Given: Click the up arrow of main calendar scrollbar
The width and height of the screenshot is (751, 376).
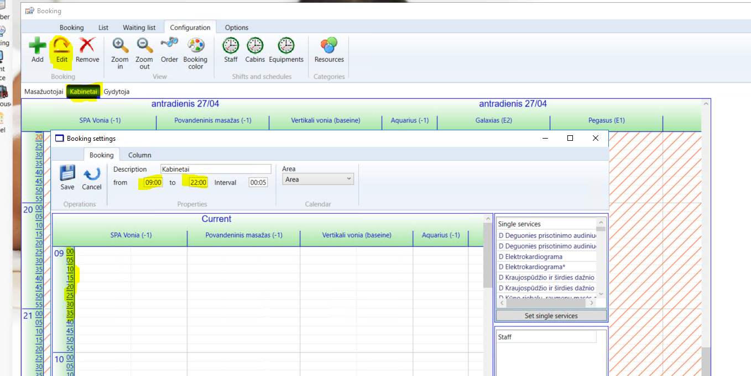Looking at the screenshot, I should tap(706, 104).
